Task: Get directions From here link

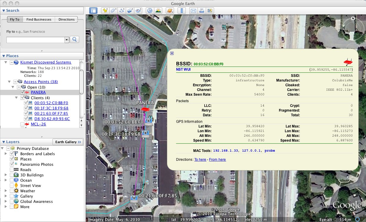Action: pos(217,160)
